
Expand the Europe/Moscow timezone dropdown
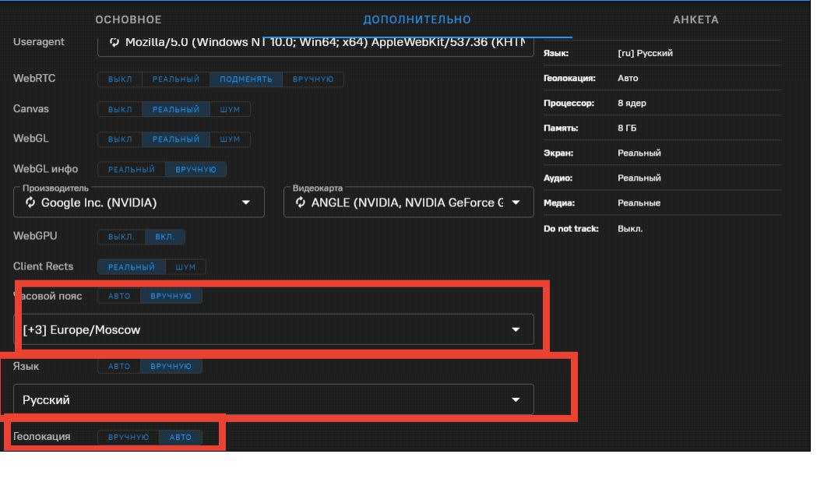[x=516, y=329]
